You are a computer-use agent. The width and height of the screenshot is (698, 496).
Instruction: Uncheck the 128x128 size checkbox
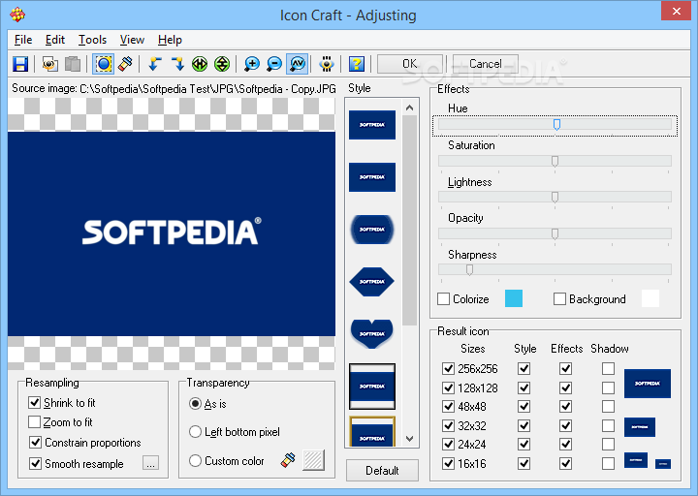448,387
